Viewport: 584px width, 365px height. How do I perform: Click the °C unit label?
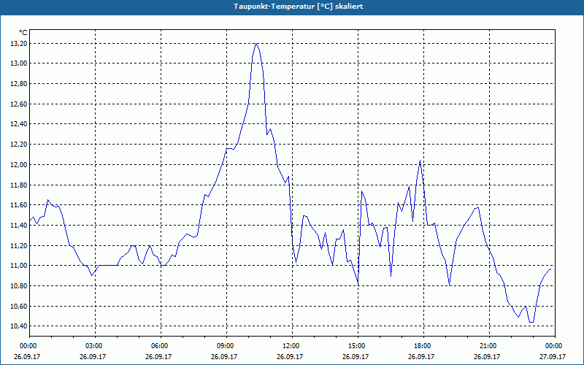[x=23, y=33]
